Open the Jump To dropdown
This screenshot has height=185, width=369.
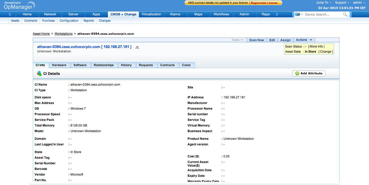point(324,3)
